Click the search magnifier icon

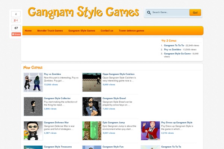click(149, 13)
